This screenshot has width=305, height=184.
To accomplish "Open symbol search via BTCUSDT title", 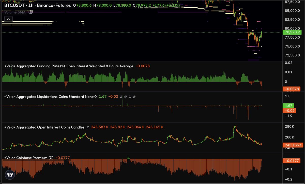I will click(15, 5).
